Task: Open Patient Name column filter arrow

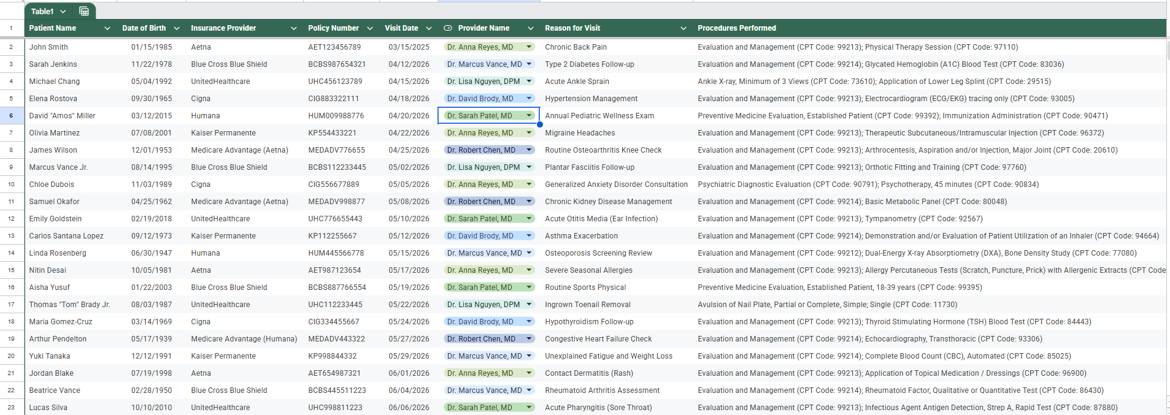Action: click(x=107, y=28)
